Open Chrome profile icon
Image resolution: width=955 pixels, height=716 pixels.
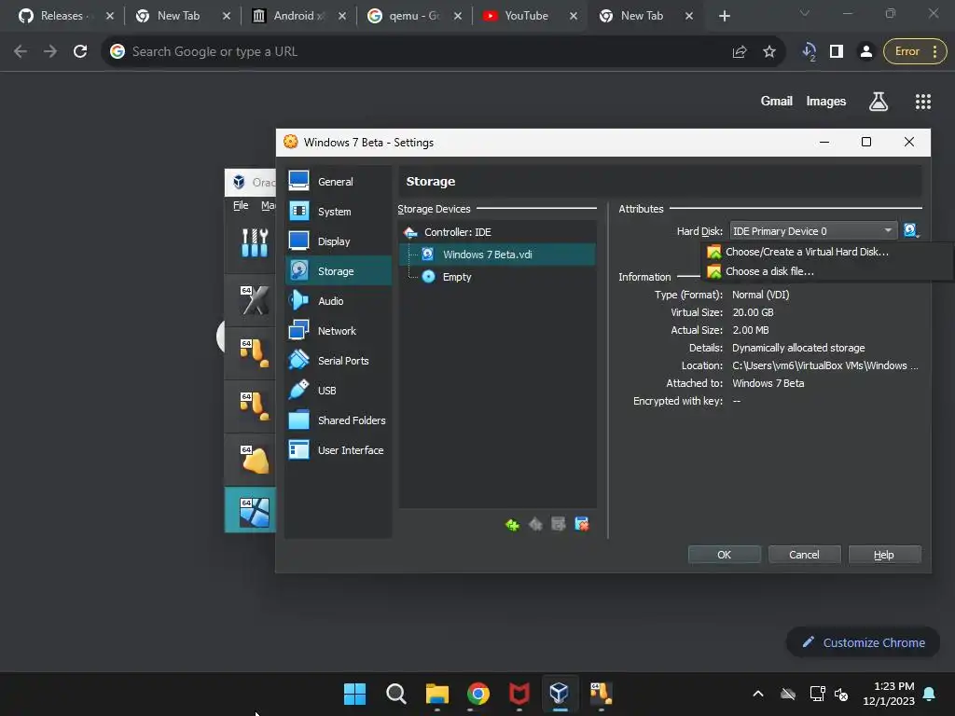click(865, 52)
